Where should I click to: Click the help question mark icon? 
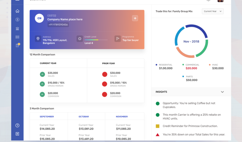(17, 125)
